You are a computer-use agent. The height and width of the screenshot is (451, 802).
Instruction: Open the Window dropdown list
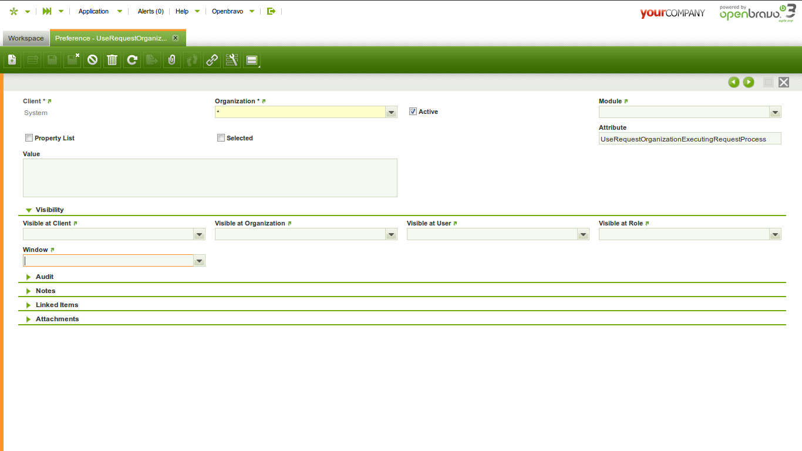pyautogui.click(x=199, y=261)
